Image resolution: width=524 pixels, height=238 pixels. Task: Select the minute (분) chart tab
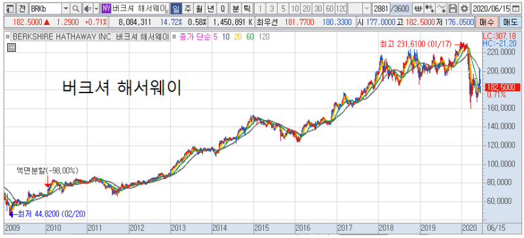[x=236, y=9]
